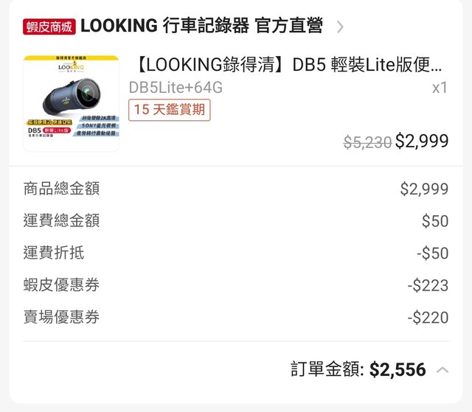The height and width of the screenshot is (412, 472).
Task: Click the -$220 shop coupon amount
Action: [x=428, y=318]
